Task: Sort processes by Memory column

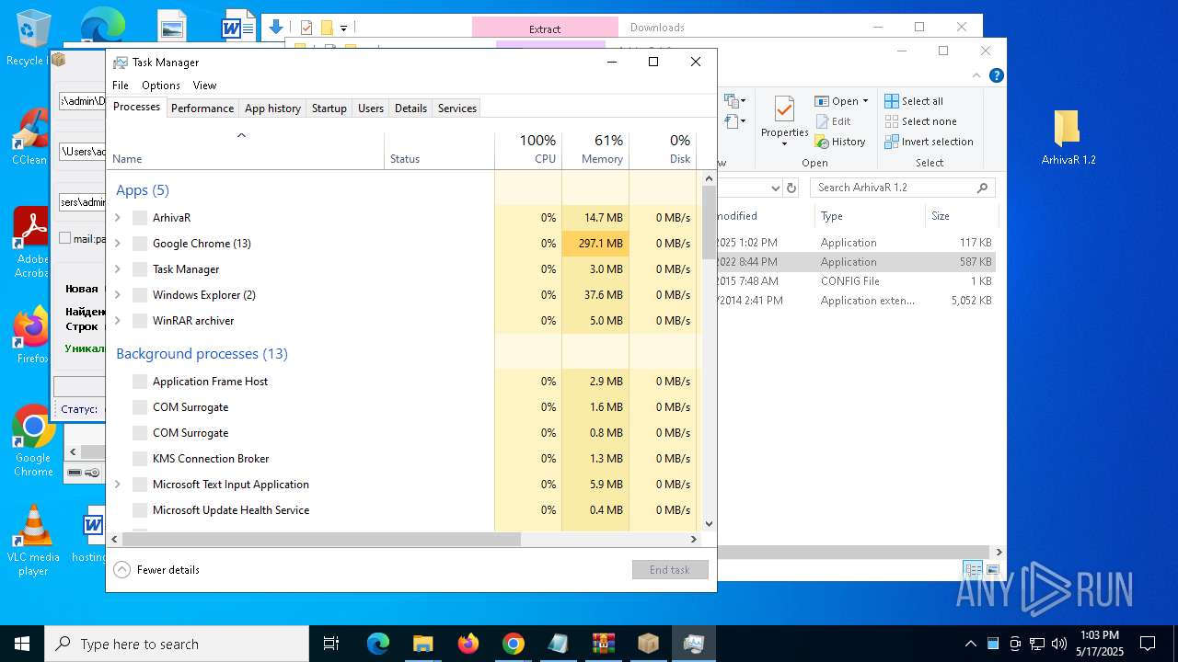Action: [595, 150]
